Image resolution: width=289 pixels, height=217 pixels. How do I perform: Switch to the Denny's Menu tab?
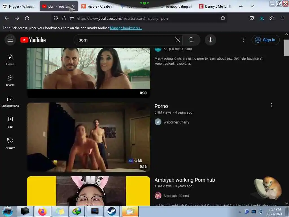tap(216, 6)
